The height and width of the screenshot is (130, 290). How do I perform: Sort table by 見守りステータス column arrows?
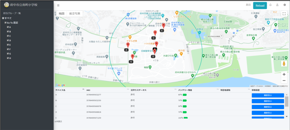176,89
